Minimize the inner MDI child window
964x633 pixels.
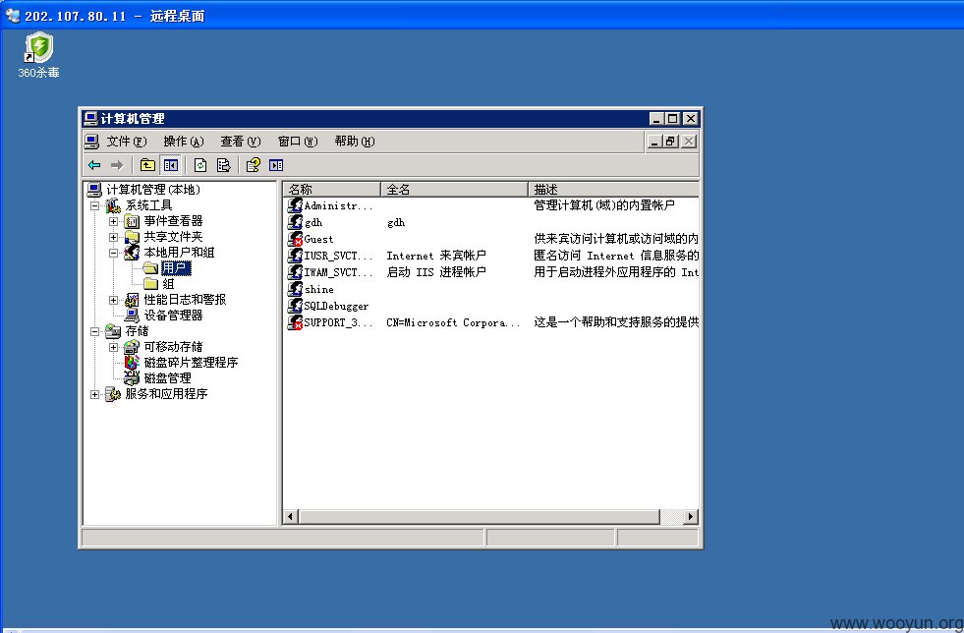[x=654, y=142]
